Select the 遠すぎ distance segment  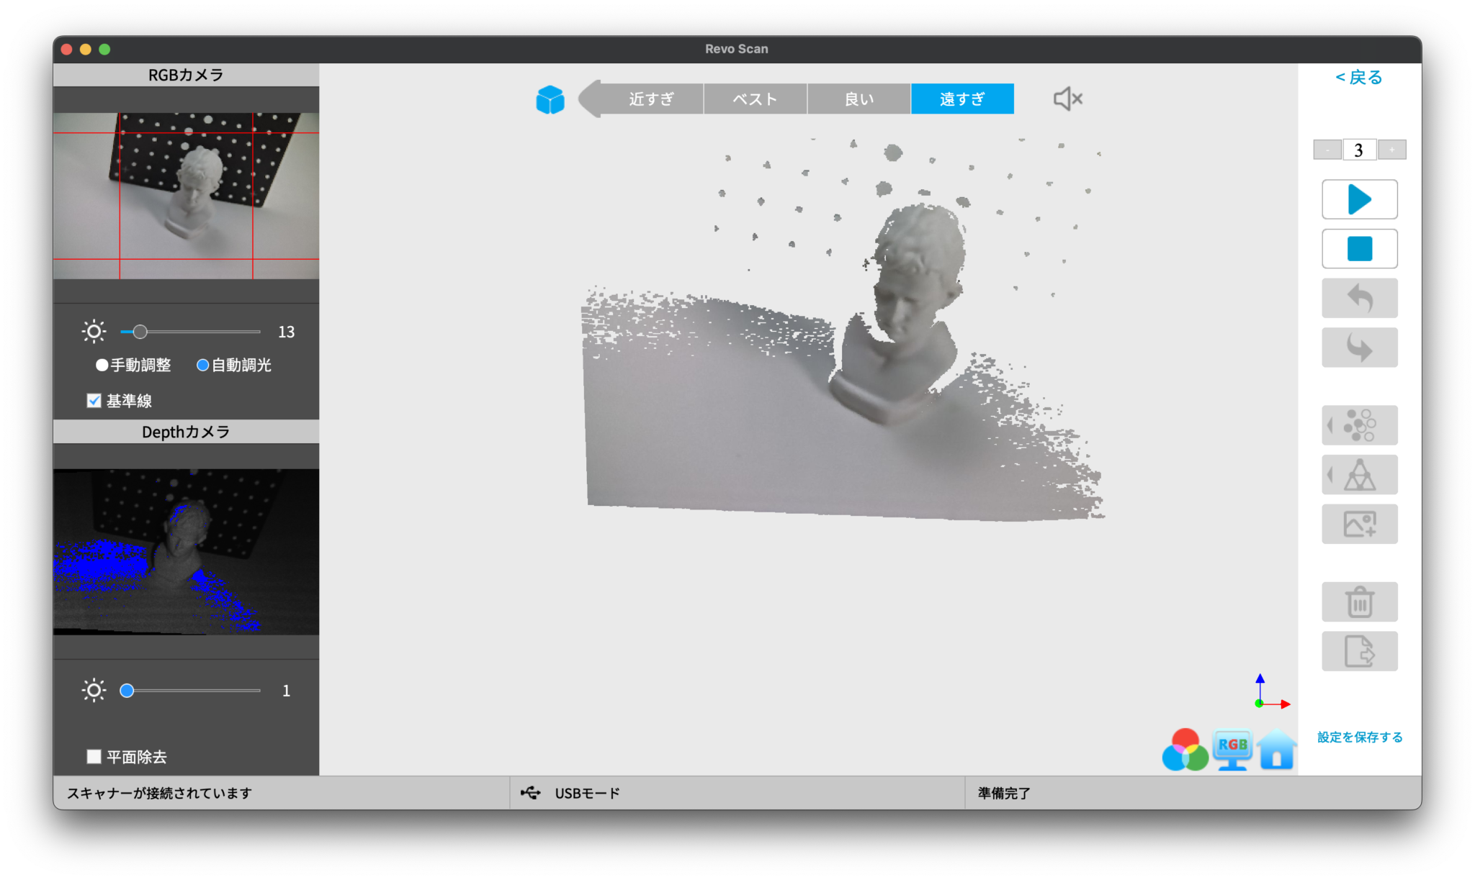click(x=962, y=99)
